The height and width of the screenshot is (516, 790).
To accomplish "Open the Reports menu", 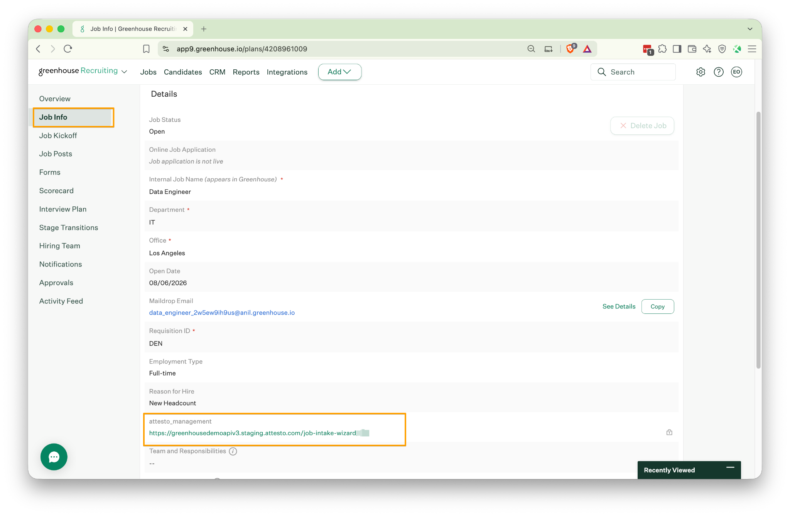I will [246, 72].
